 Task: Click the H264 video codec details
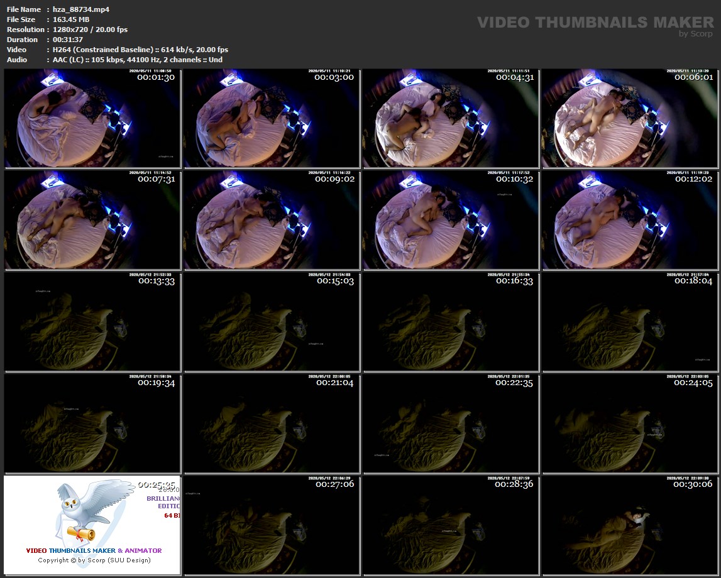point(140,50)
